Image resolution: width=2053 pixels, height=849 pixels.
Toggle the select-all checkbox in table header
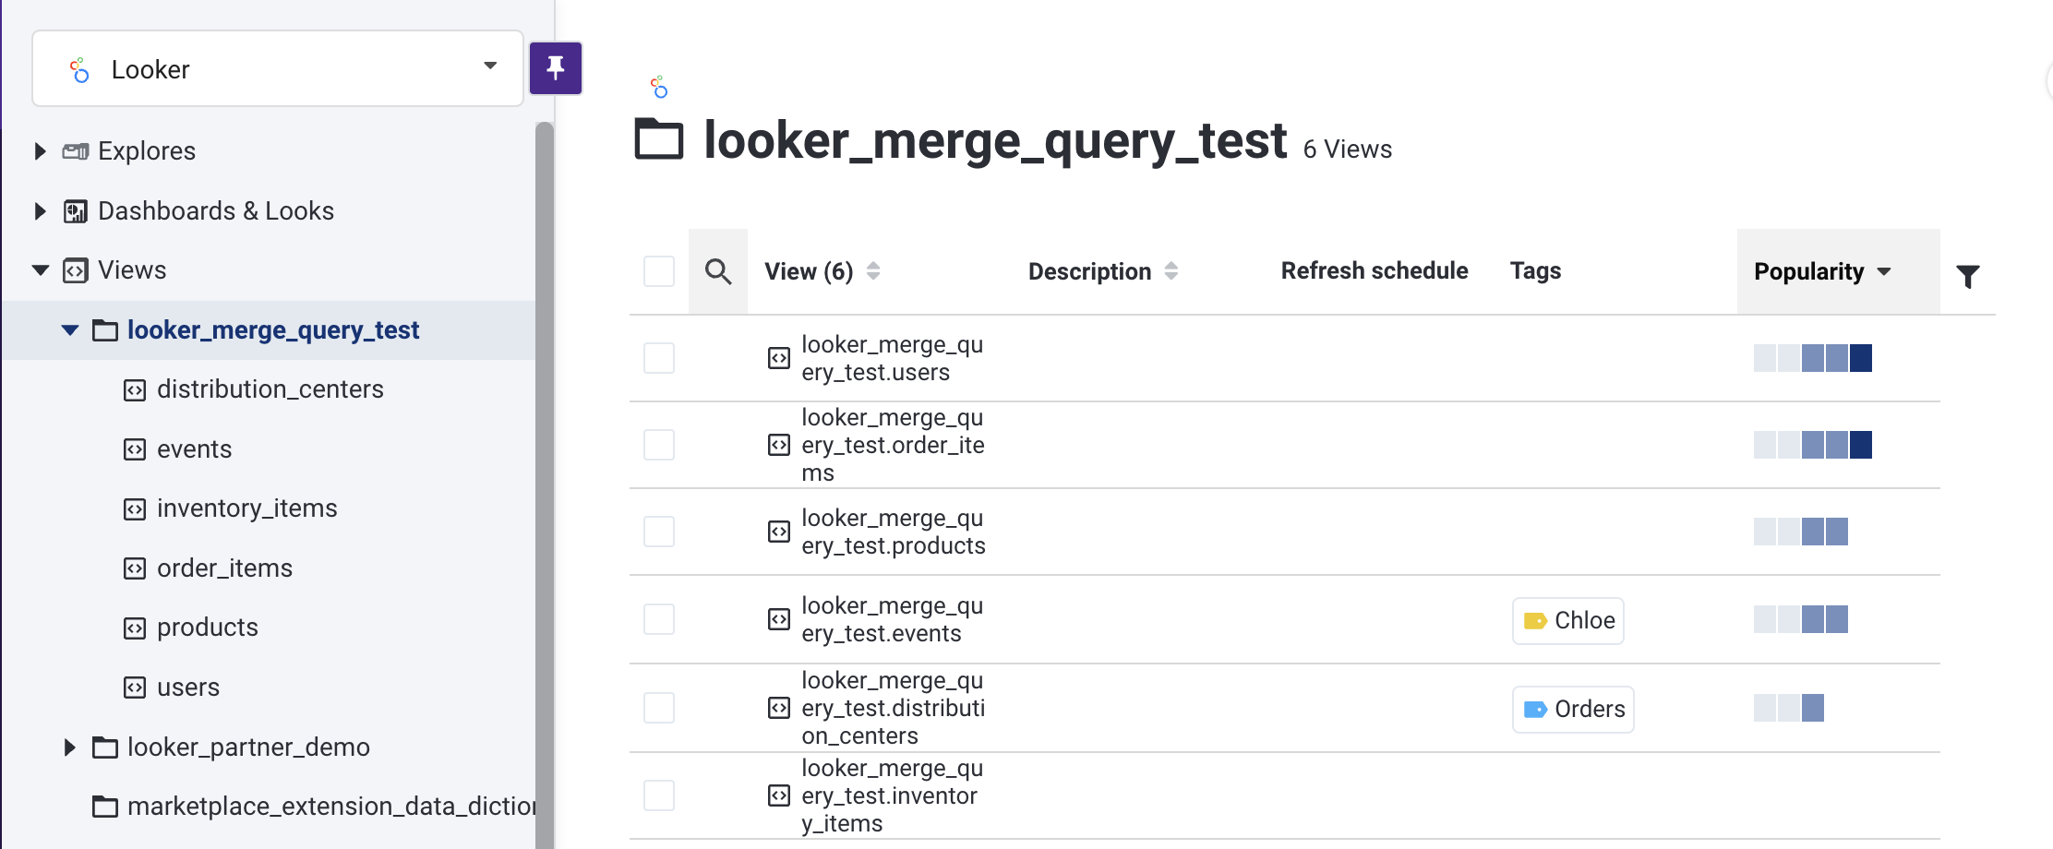click(x=659, y=271)
